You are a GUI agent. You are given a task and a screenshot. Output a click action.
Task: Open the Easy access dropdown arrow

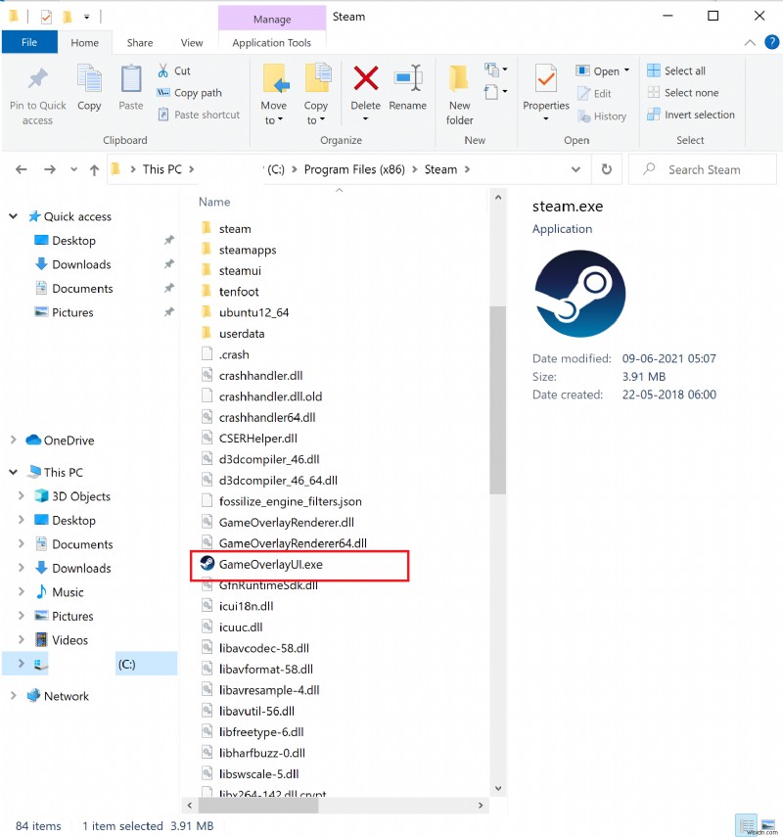(504, 92)
